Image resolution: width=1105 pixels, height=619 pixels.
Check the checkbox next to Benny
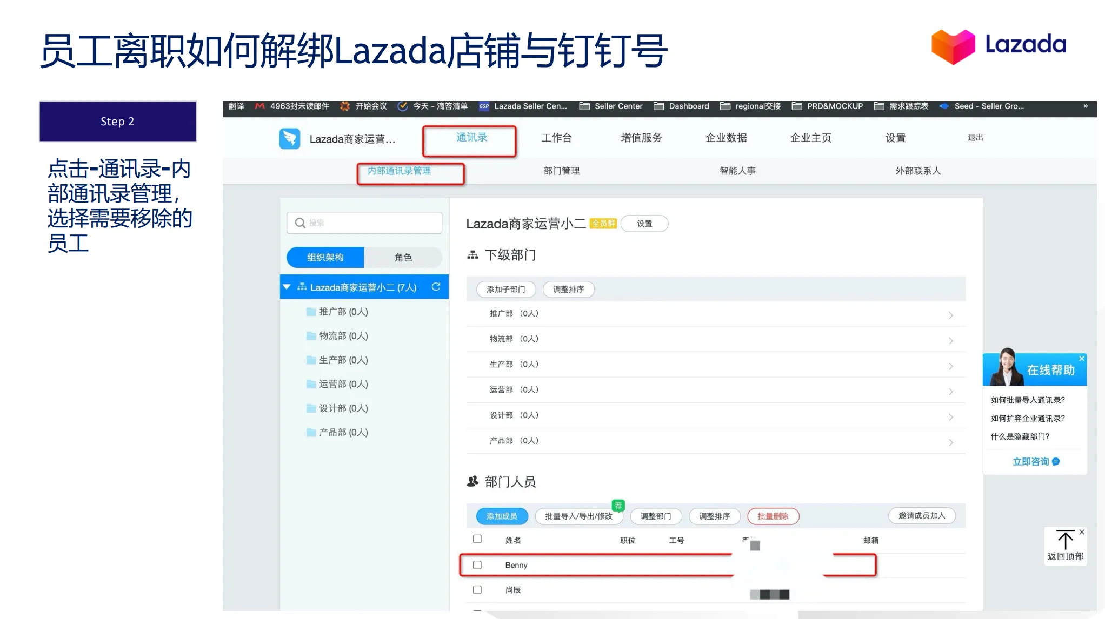pos(477,564)
